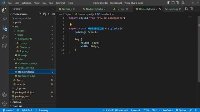Click the Styles breadcrumb segment

point(68,14)
